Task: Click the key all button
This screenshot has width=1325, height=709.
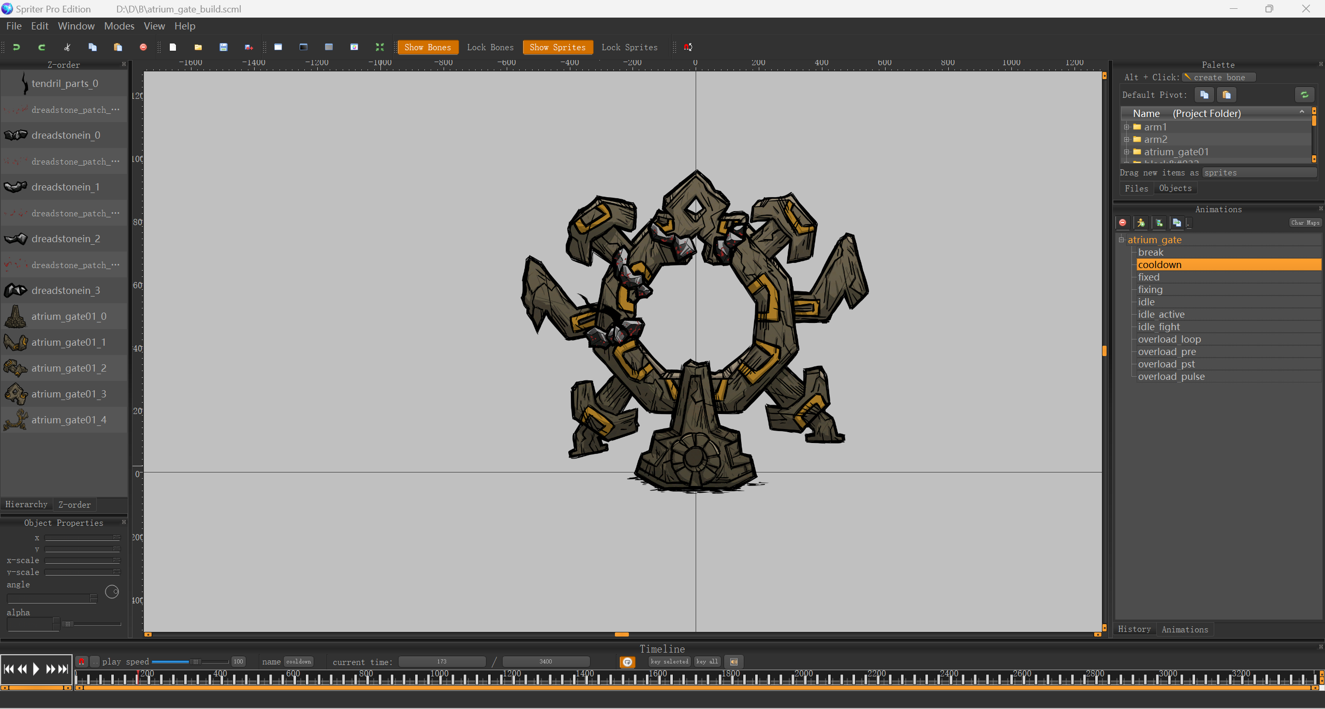Action: (707, 661)
